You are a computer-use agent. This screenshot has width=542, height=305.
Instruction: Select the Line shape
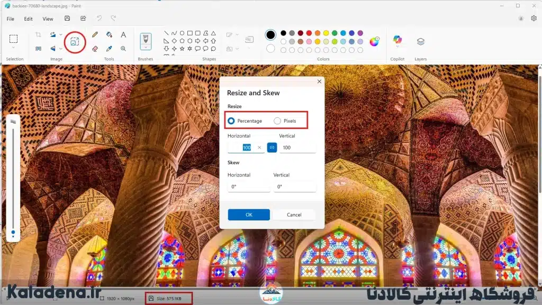click(x=166, y=33)
